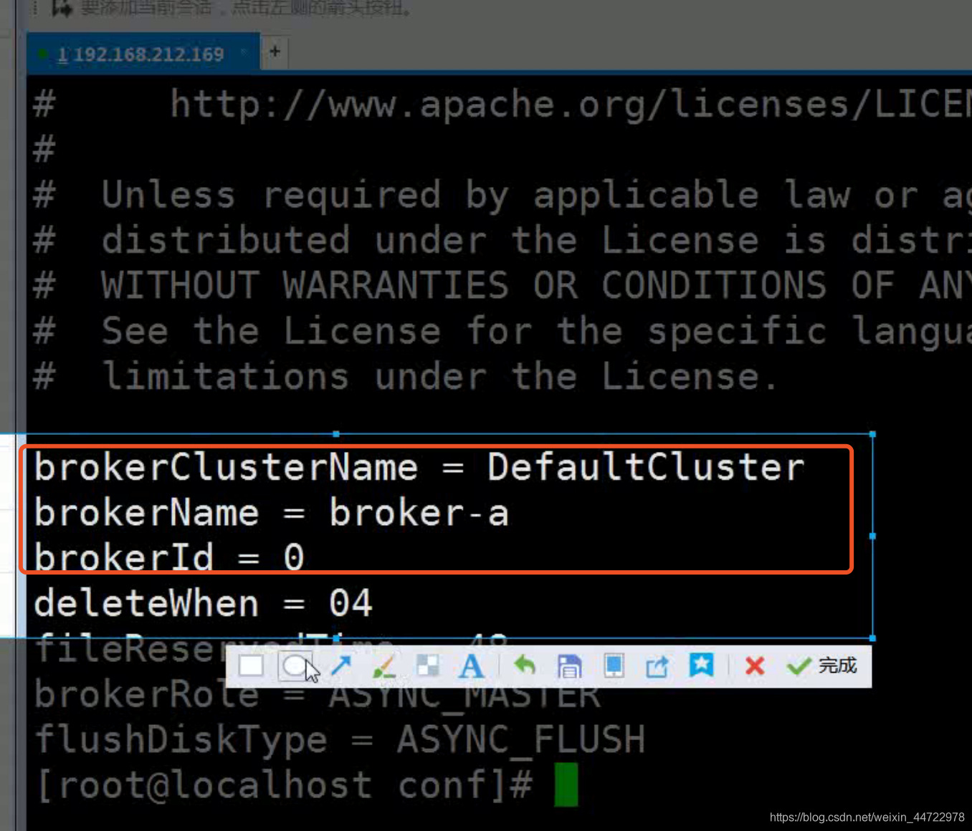
Task: Click the 'deleteWhen = 04' line
Action: [x=203, y=604]
